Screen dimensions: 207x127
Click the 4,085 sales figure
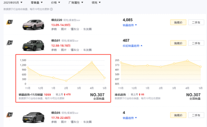click(x=128, y=20)
